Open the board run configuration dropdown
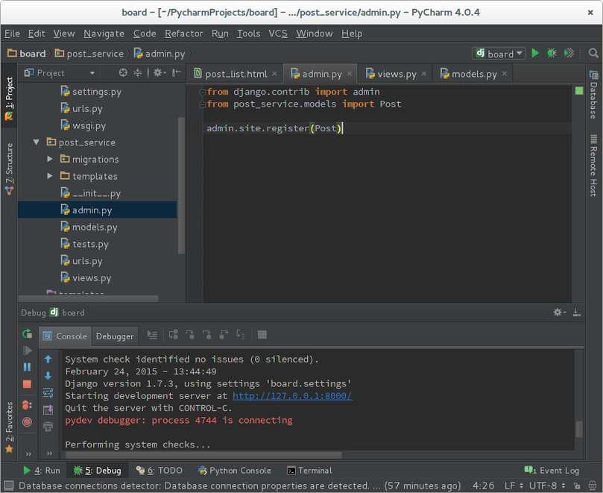 [499, 54]
